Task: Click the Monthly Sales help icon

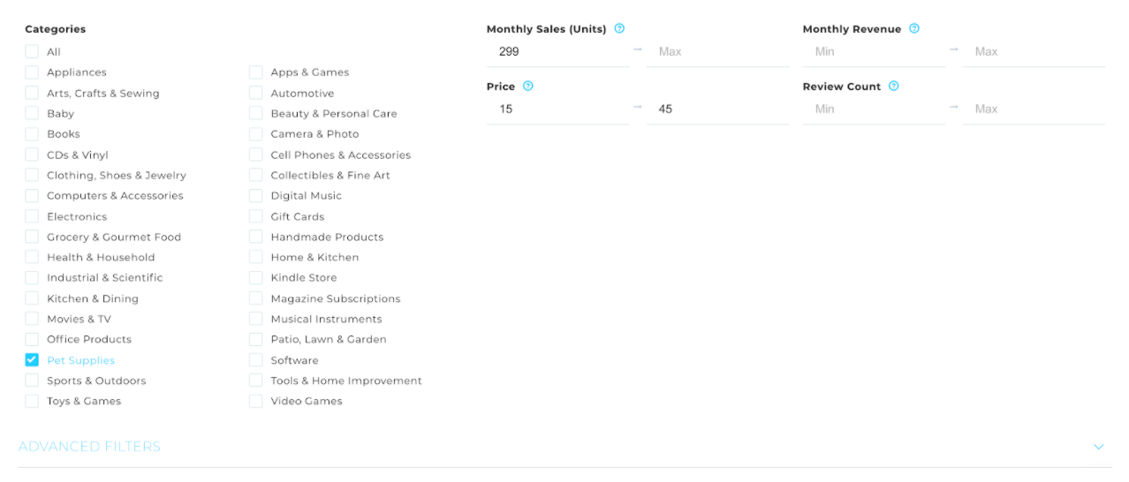Action: (x=619, y=28)
